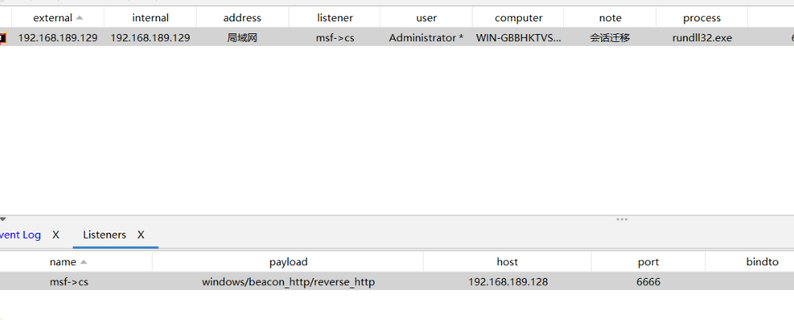Click the process column header
Viewport: 794px width, 320px height.
[x=702, y=17]
